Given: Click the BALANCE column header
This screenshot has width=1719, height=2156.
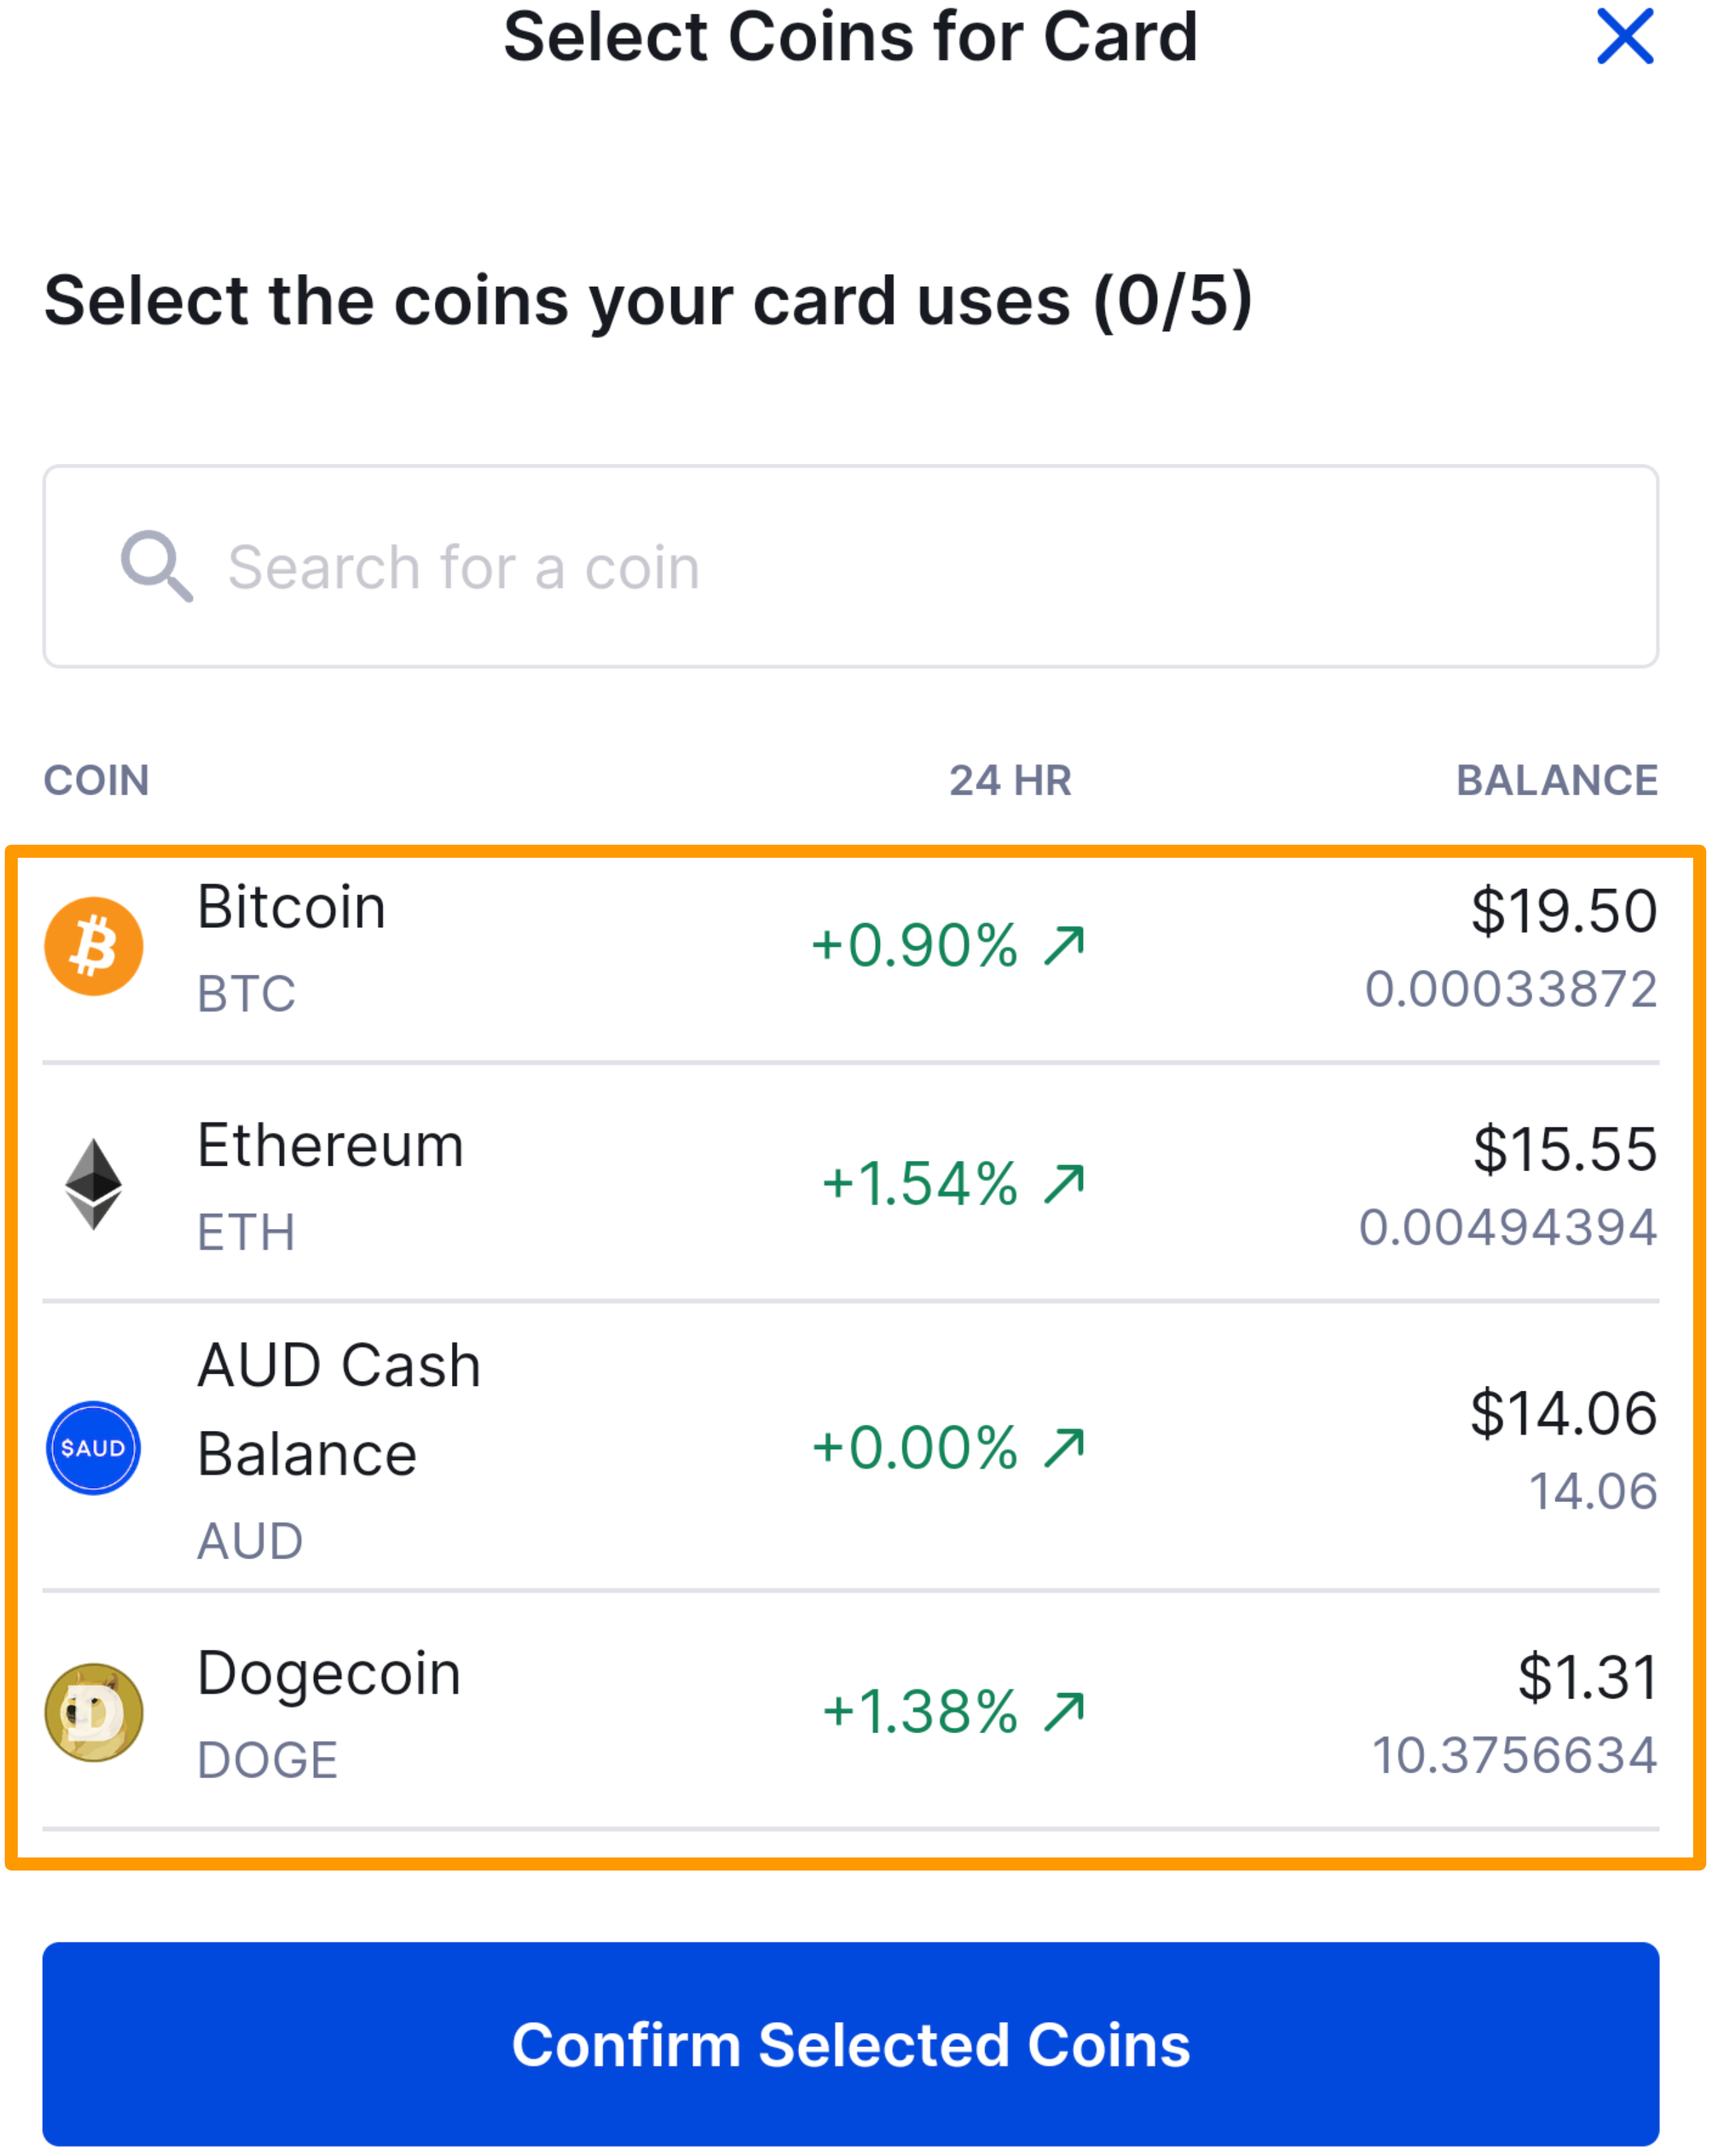Looking at the screenshot, I should click(1556, 780).
